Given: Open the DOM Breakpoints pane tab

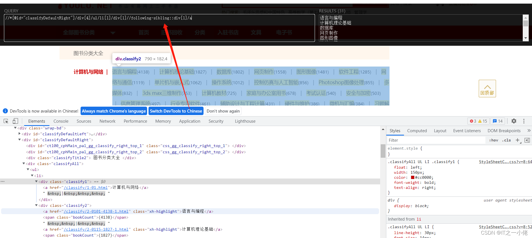Looking at the screenshot, I should coord(504,131).
